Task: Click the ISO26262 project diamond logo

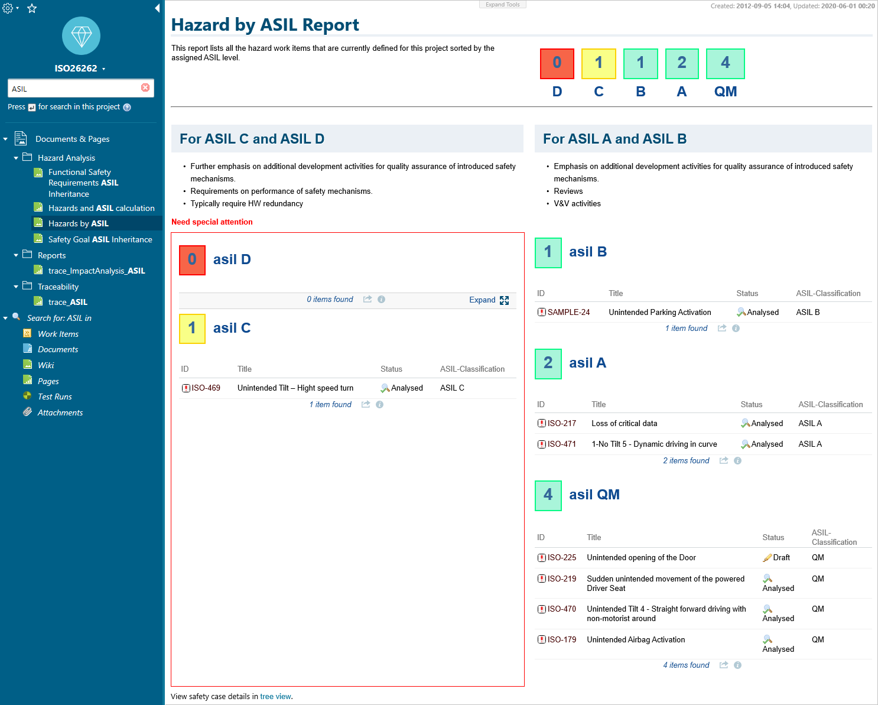Action: (81, 36)
